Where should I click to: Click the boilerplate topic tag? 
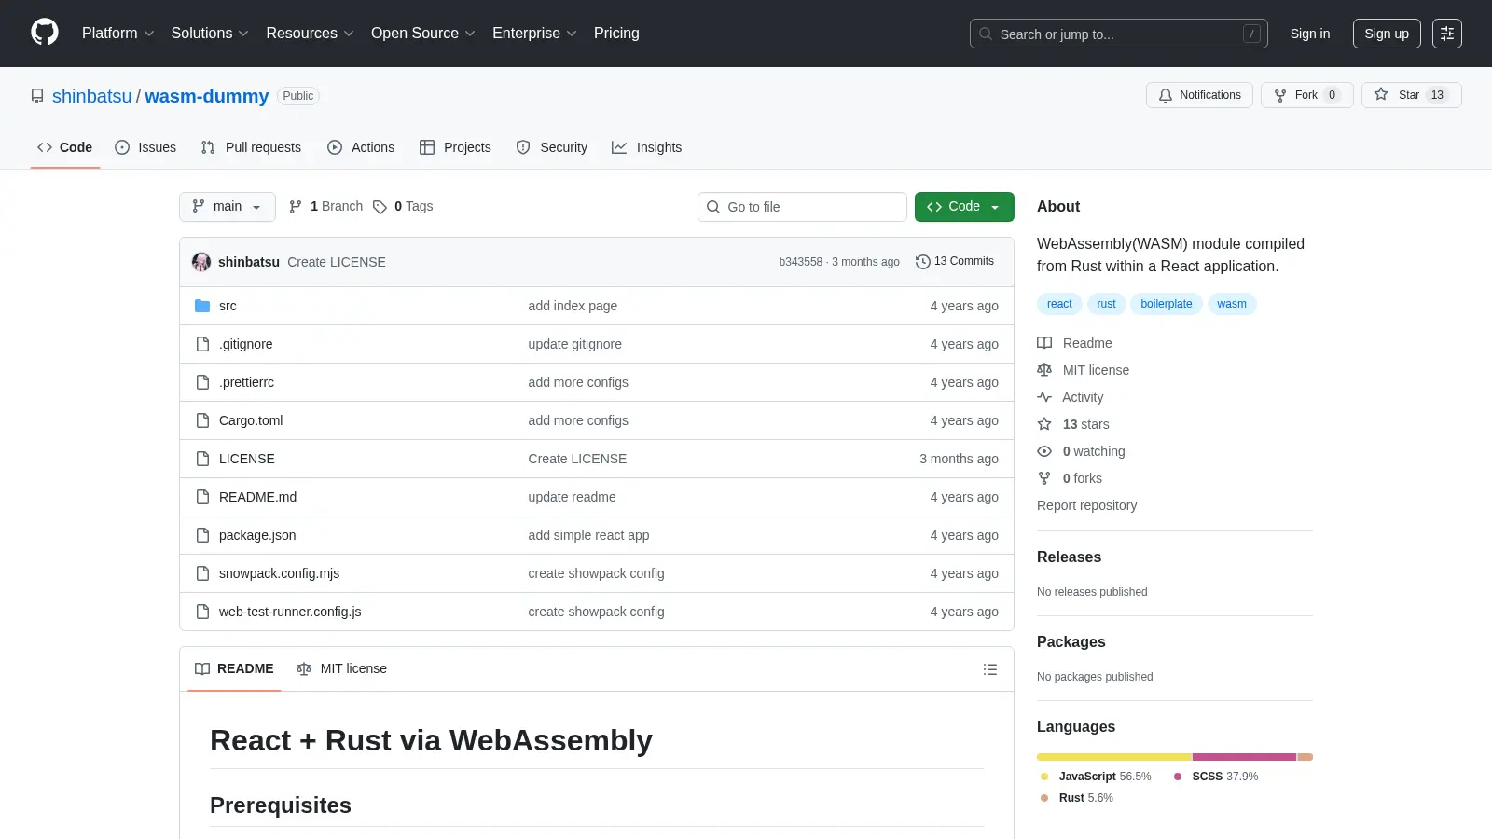(1167, 304)
